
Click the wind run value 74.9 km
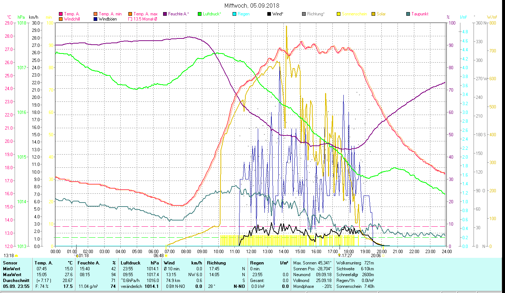[174, 281]
